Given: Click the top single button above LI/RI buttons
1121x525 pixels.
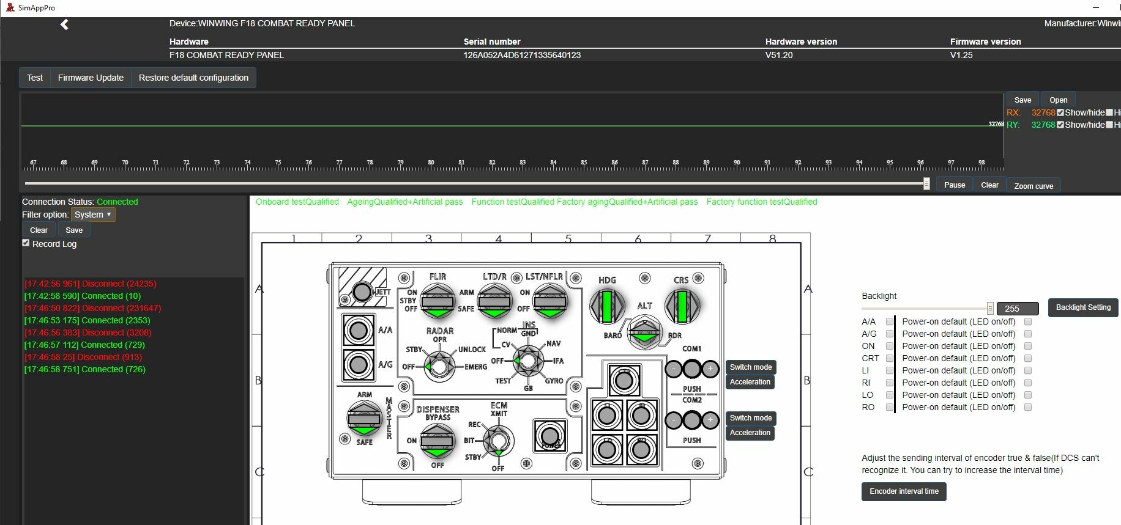Looking at the screenshot, I should coord(624,381).
